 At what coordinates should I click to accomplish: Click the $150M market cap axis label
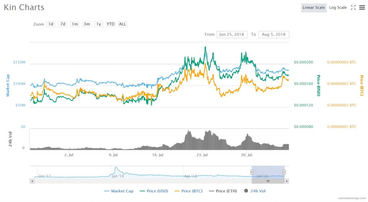(19, 62)
